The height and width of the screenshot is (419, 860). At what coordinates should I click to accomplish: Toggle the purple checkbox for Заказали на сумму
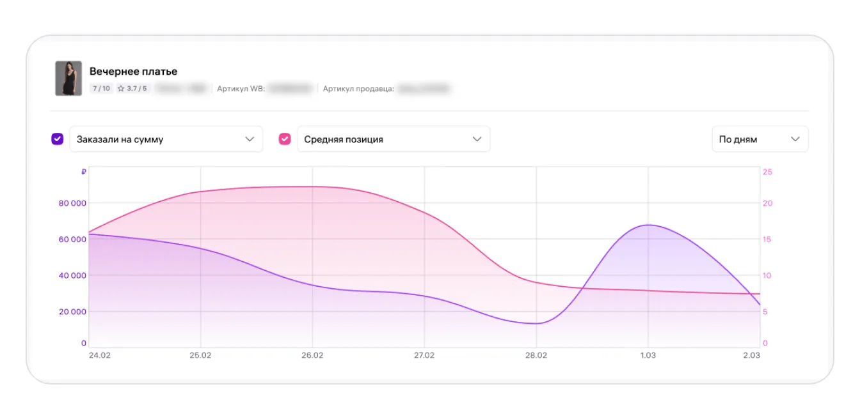(x=58, y=139)
